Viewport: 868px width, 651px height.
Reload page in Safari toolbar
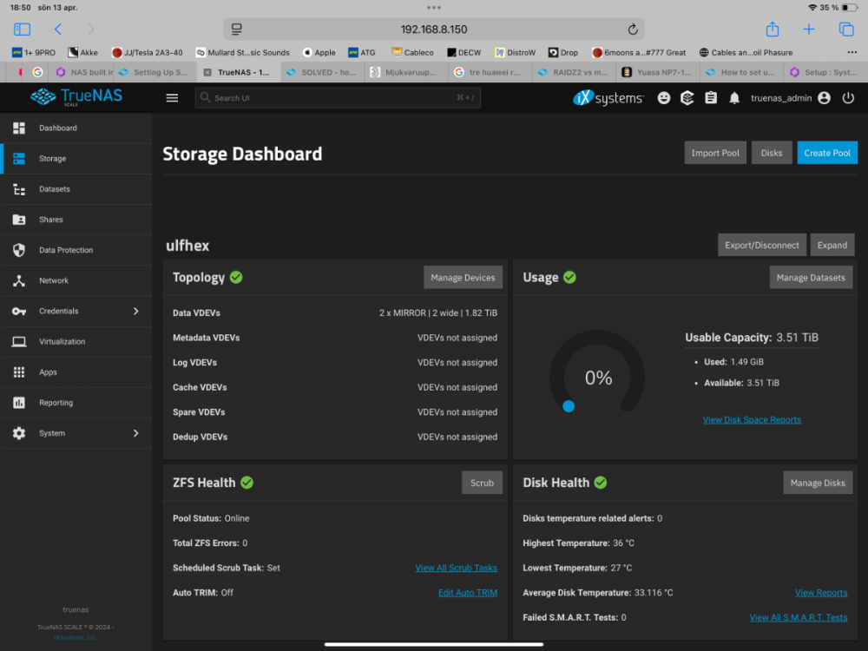633,30
